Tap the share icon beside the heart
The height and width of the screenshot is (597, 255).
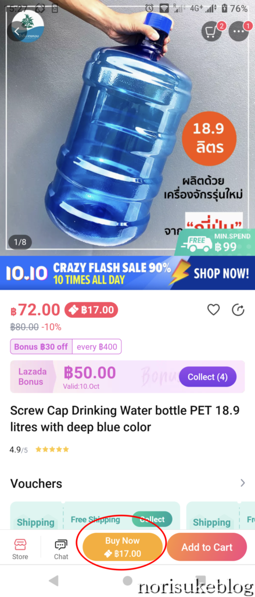(x=238, y=310)
